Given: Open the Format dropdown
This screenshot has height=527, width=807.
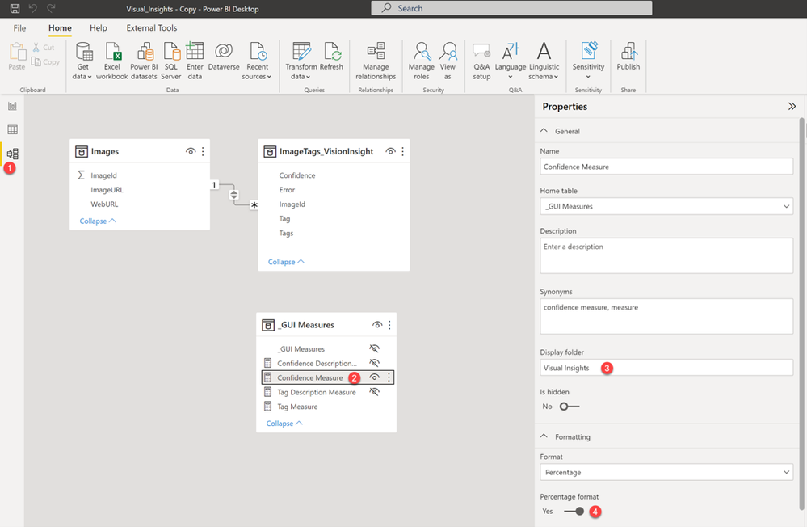Looking at the screenshot, I should coord(666,472).
